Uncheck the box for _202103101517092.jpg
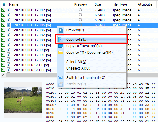The image size is (158, 122). (3, 60)
